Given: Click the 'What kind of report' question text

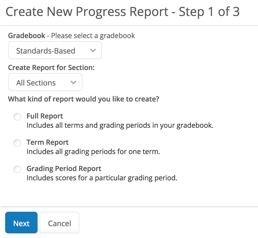Looking at the screenshot, I should (83, 99).
